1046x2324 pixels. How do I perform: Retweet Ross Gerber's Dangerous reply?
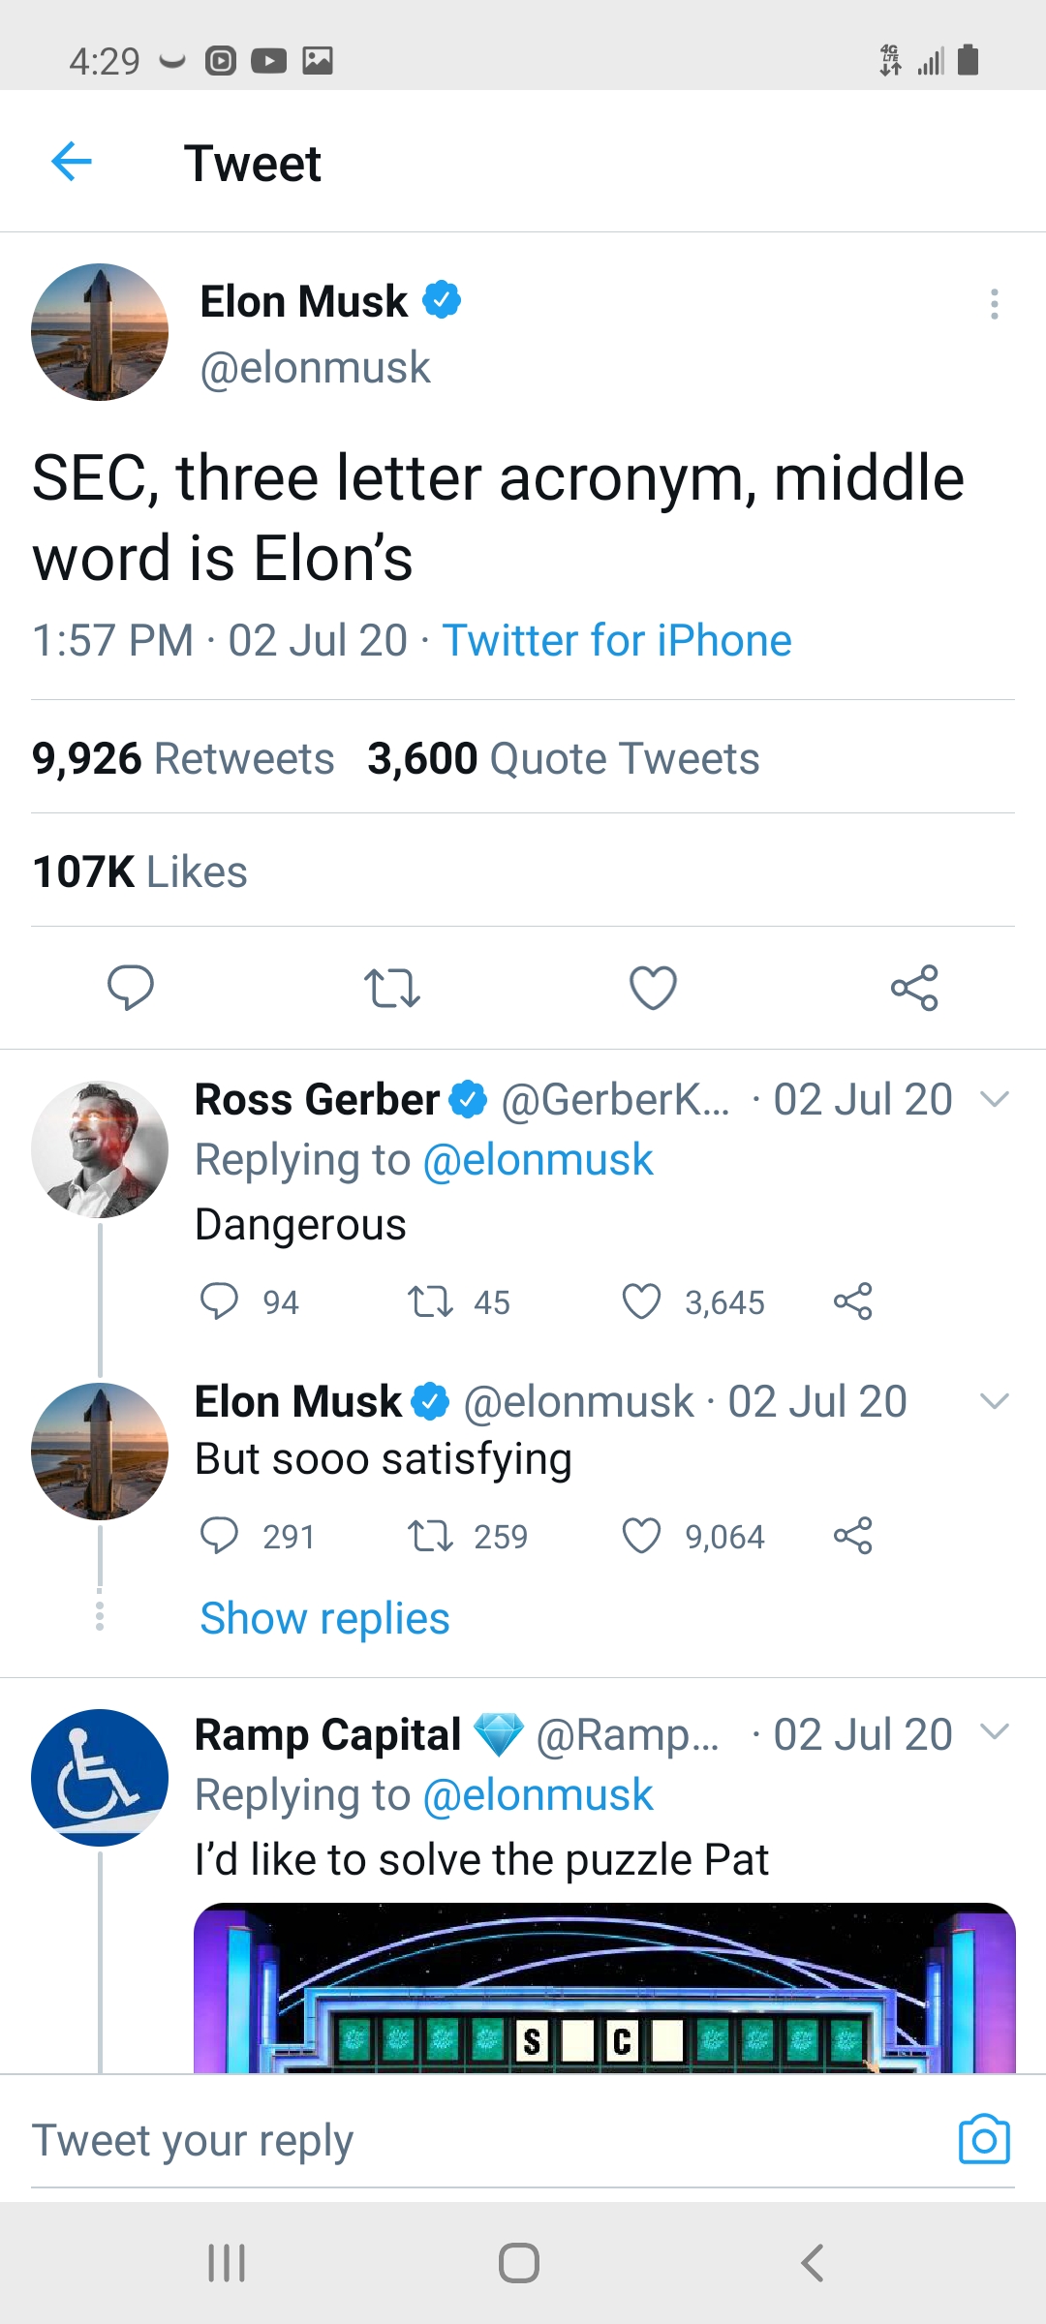(x=430, y=1301)
